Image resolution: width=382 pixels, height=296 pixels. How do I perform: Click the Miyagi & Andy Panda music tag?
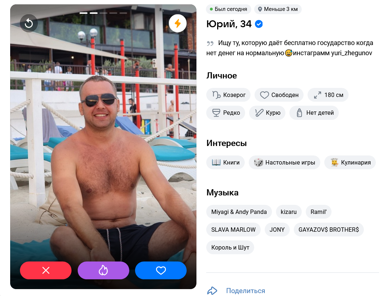239,212
